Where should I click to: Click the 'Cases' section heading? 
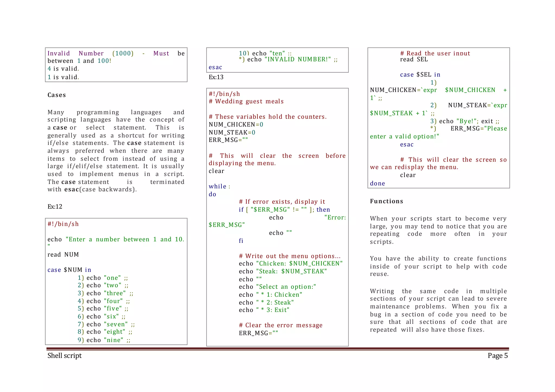(57, 95)
